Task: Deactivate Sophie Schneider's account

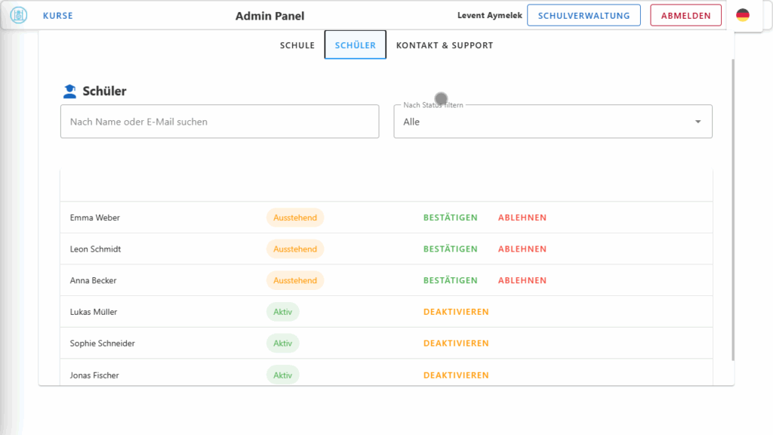Action: tap(456, 344)
